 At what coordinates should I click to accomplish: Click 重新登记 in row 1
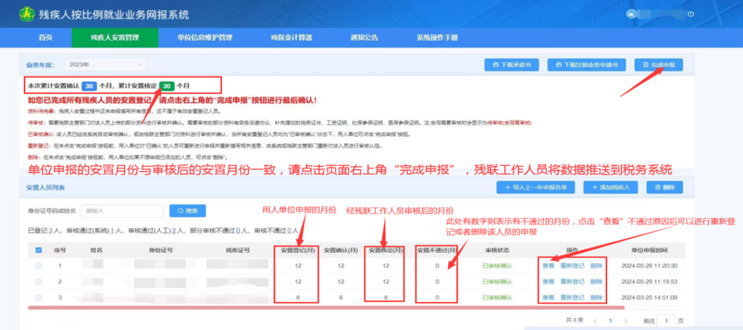(x=572, y=265)
